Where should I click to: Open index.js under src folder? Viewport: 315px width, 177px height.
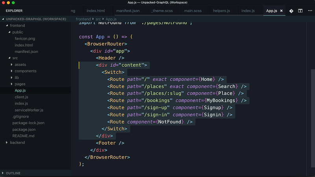pyautogui.click(x=21, y=103)
